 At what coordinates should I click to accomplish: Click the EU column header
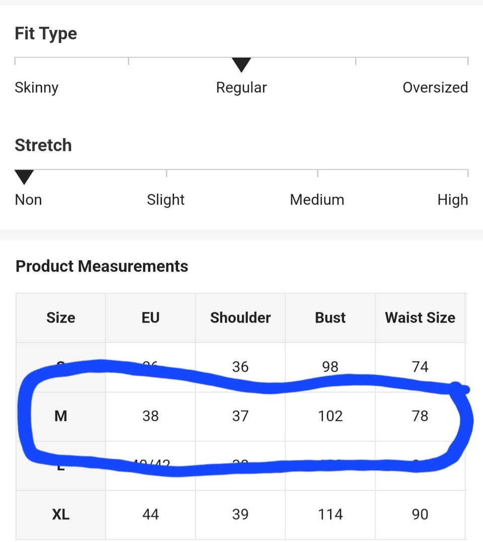[150, 318]
